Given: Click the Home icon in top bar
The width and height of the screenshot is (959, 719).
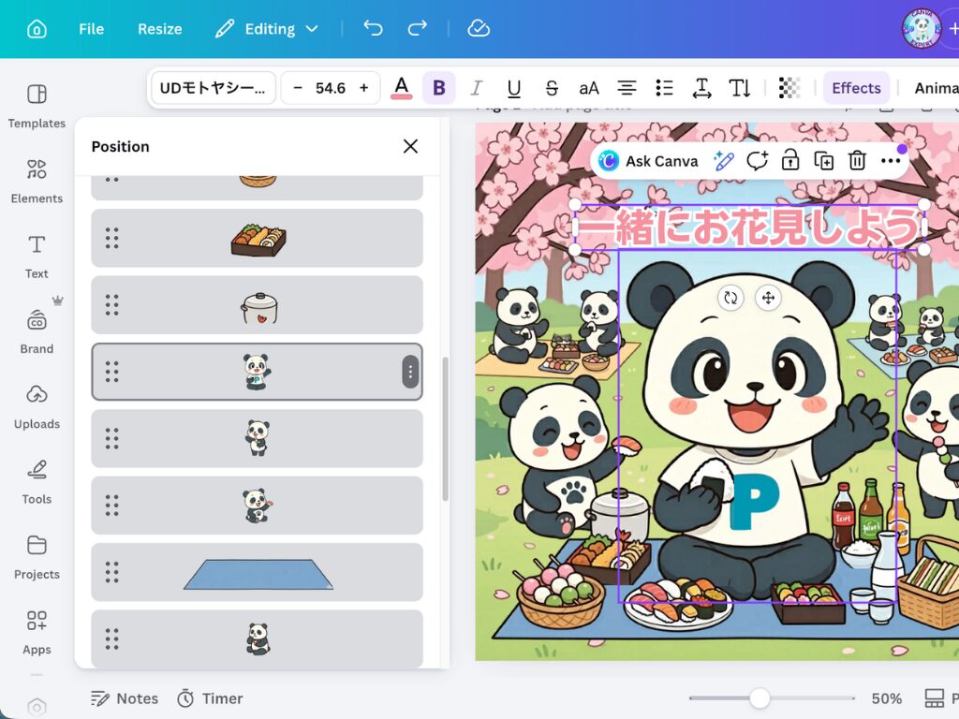Looking at the screenshot, I should 37,29.
